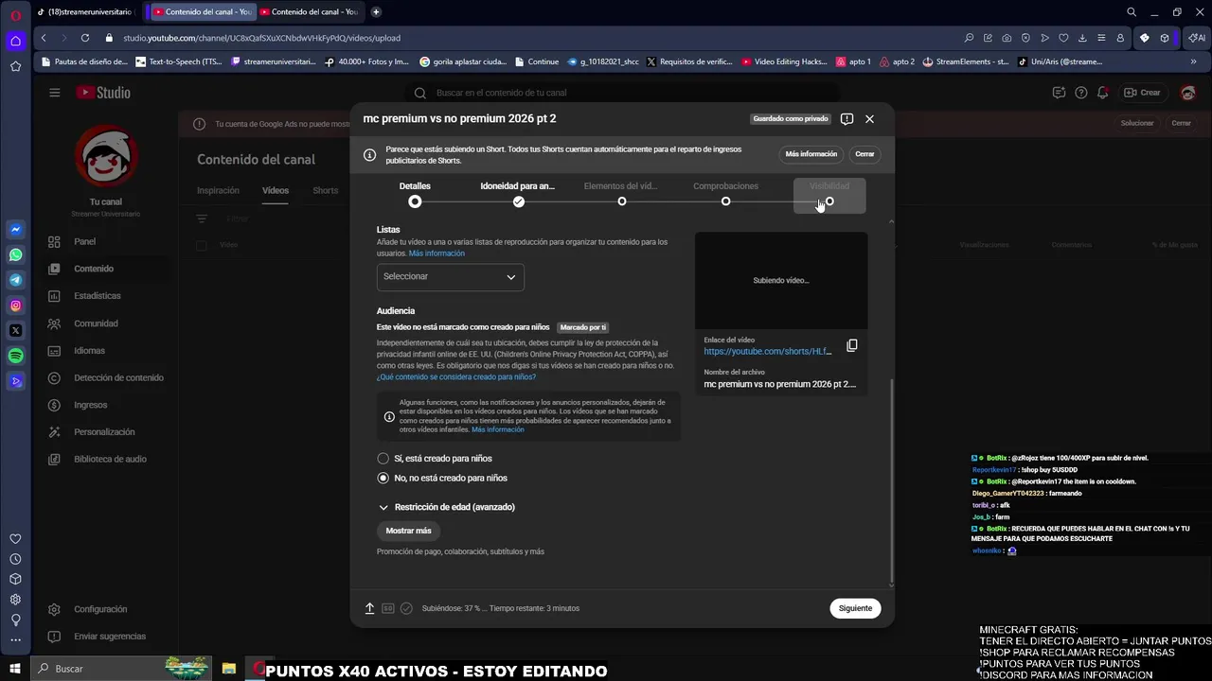This screenshot has height=681, width=1212.
Task: Switch to the Inspiración tab
Action: click(218, 190)
